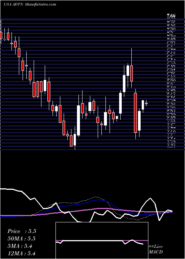185x259 pixels.
Task: Click the lowest white candle at chart bottom
Action: (x=75, y=139)
